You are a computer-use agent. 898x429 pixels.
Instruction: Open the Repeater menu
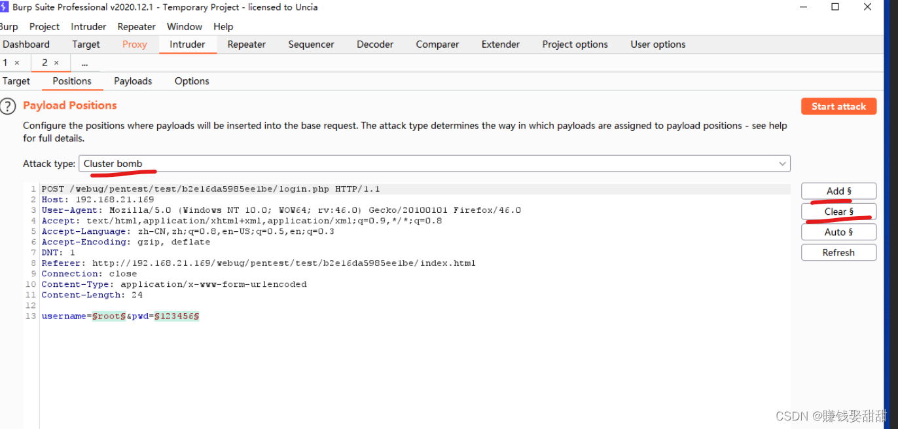(x=136, y=27)
